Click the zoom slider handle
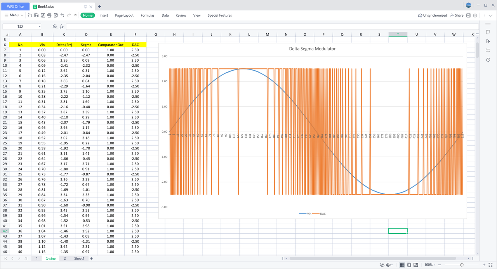The width and height of the screenshot is (497, 269). 462,265
